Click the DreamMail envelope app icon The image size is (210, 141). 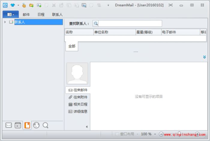coord(5,5)
